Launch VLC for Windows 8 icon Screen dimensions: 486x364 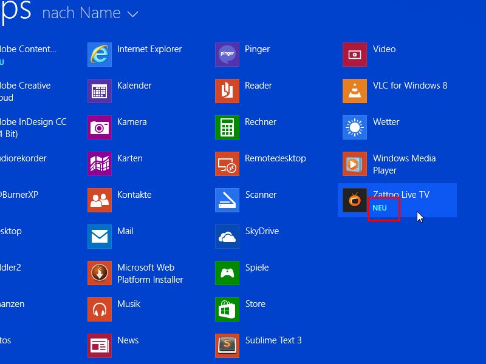[x=355, y=91]
